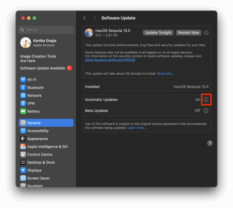Click the Wi-Fi icon in sidebar
Viewport: 233px width, 208px height.
pos(23,80)
